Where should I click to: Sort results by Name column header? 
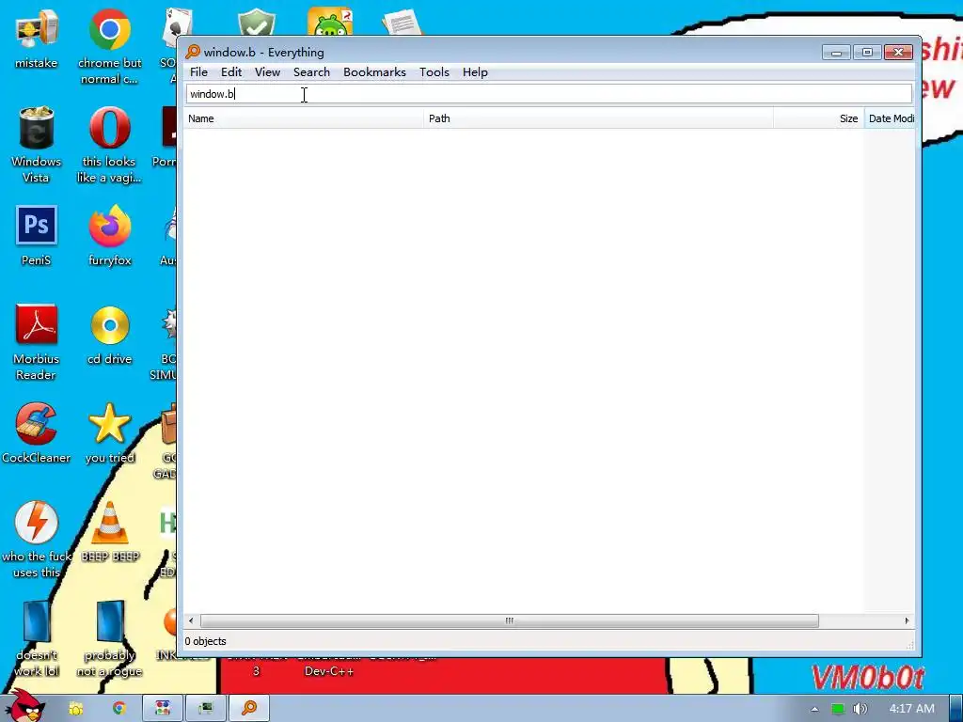304,118
